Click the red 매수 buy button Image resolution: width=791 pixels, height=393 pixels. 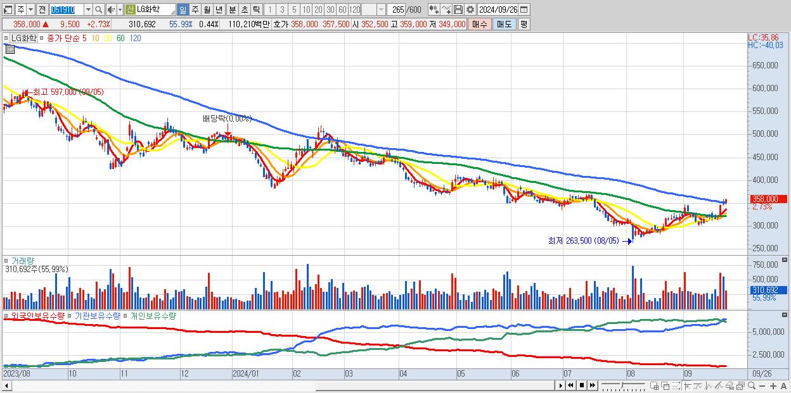coord(480,24)
